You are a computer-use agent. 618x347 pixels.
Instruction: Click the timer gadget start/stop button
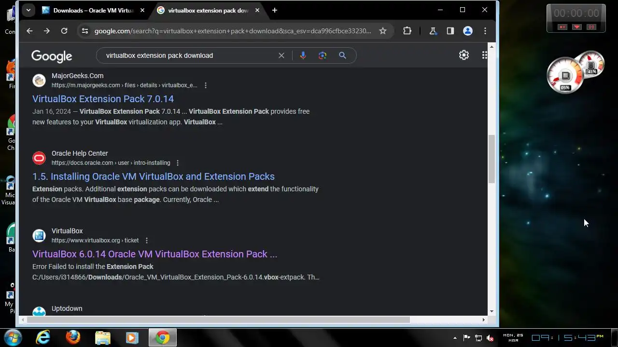(562, 27)
